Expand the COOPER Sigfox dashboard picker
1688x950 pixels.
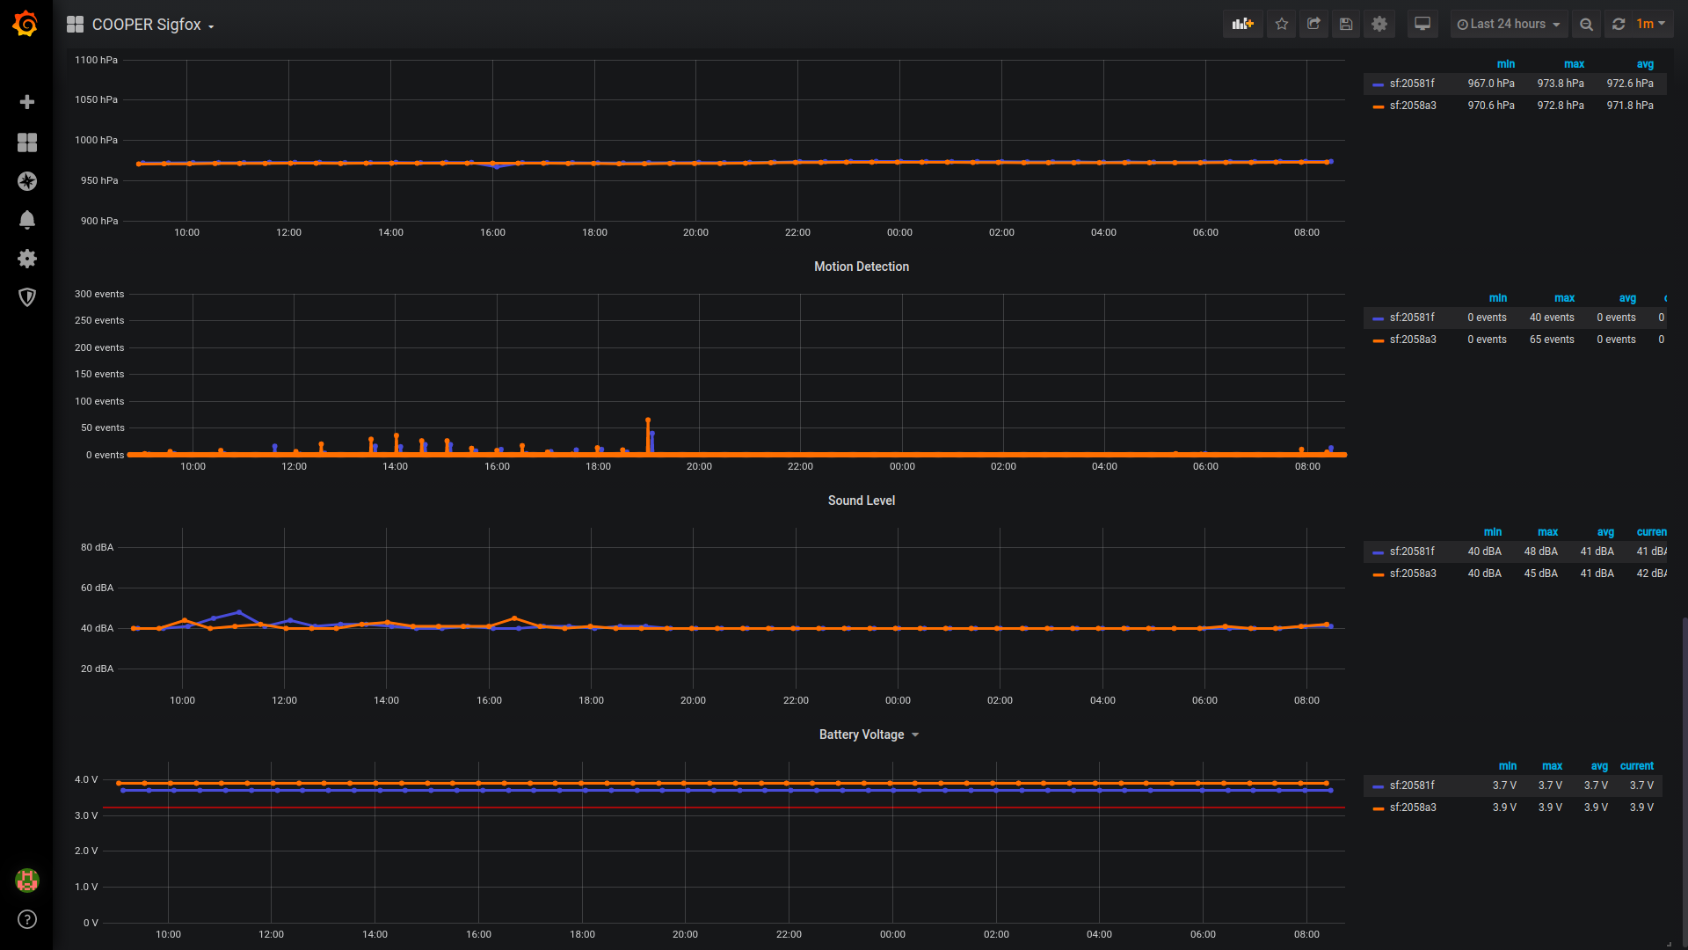[x=146, y=25]
